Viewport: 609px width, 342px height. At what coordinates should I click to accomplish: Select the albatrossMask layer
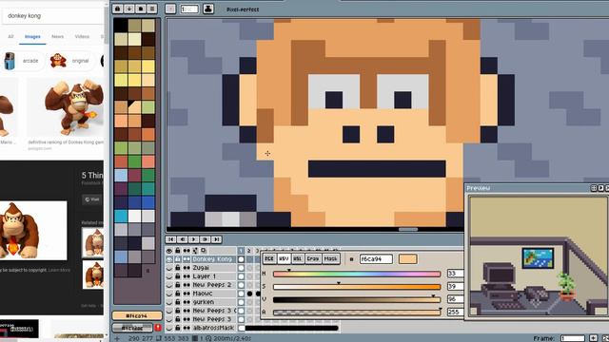[x=213, y=328]
